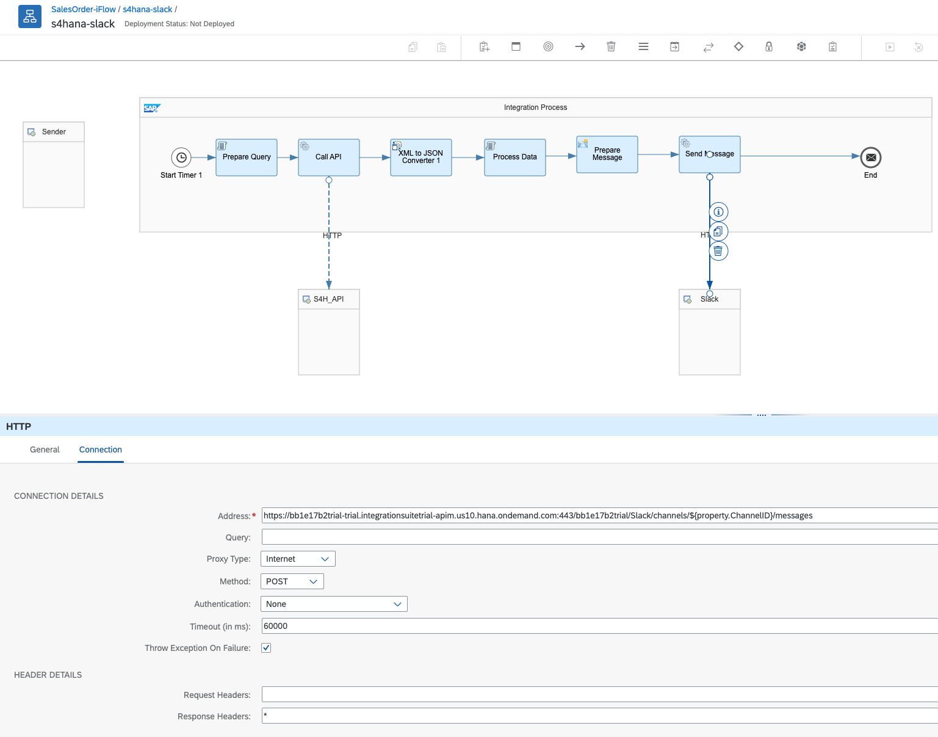938x737 pixels.
Task: Toggle Throw Exception On Failure checkbox
Action: (266, 648)
